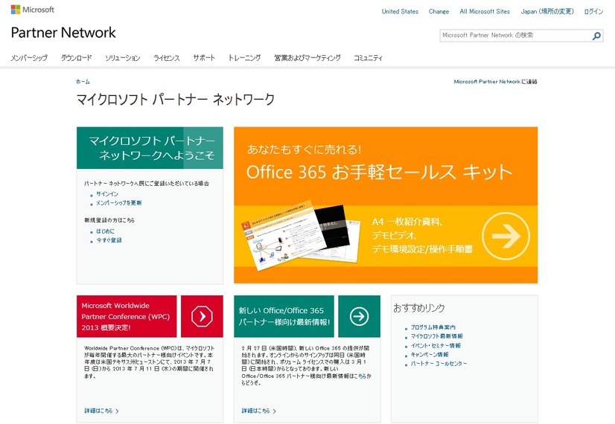Open the ダウンロード menu

click(x=77, y=58)
